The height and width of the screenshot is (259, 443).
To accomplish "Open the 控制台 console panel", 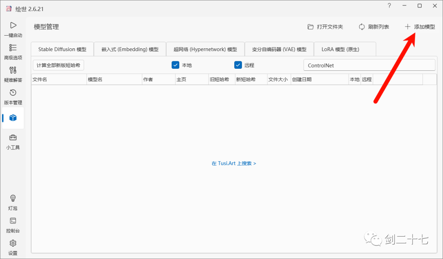I will (13, 225).
